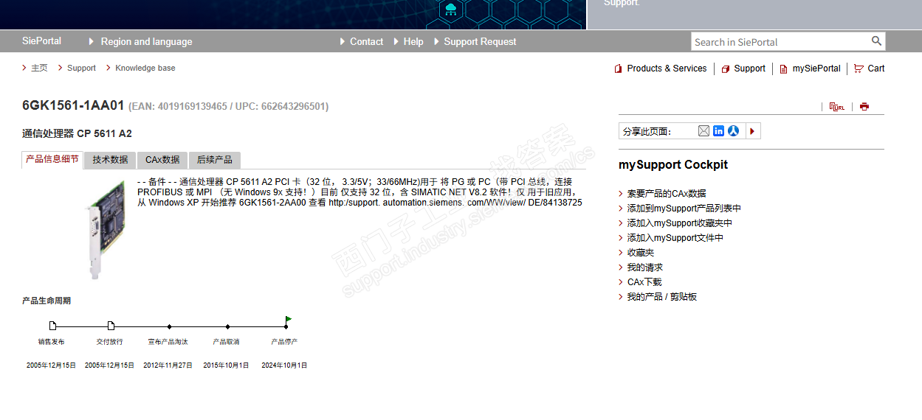Click the search magnifier icon
This screenshot has width=922, height=420.
pyautogui.click(x=876, y=41)
